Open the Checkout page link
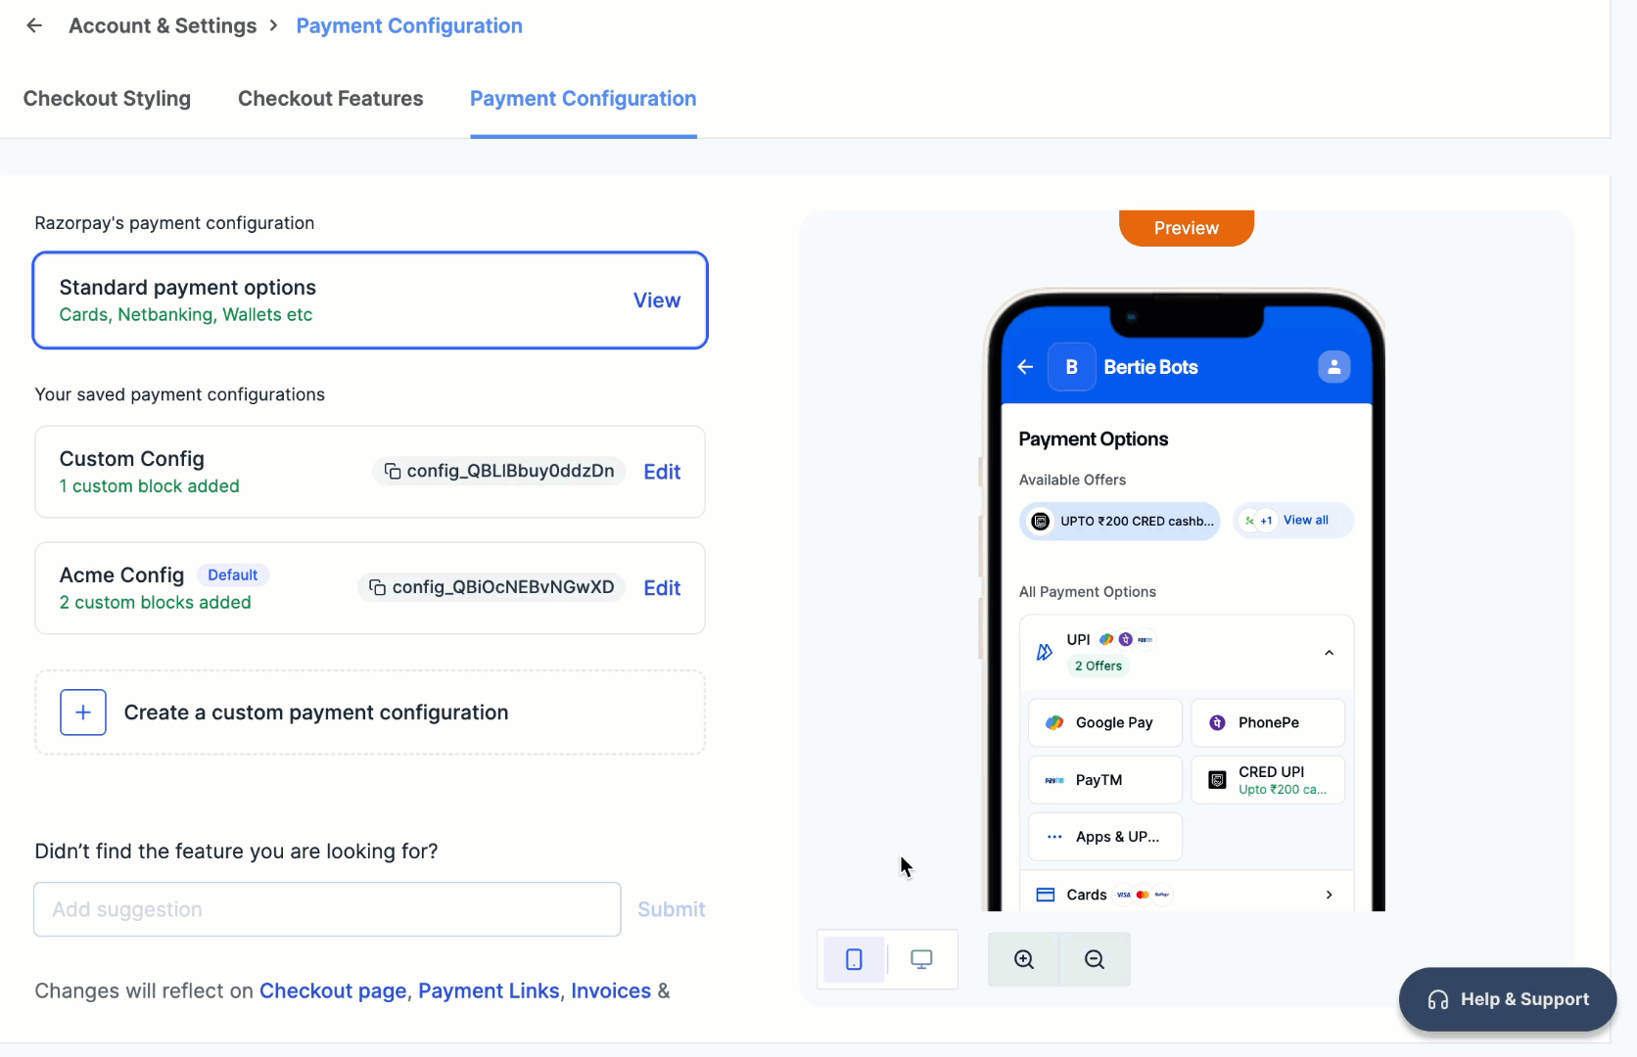 [x=333, y=991]
